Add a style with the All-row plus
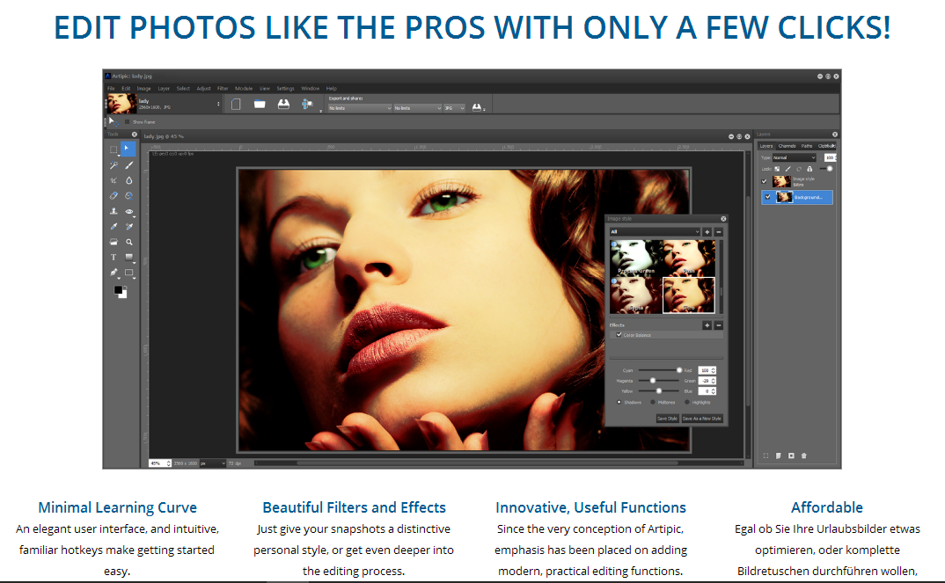This screenshot has width=945, height=583. coord(707,232)
